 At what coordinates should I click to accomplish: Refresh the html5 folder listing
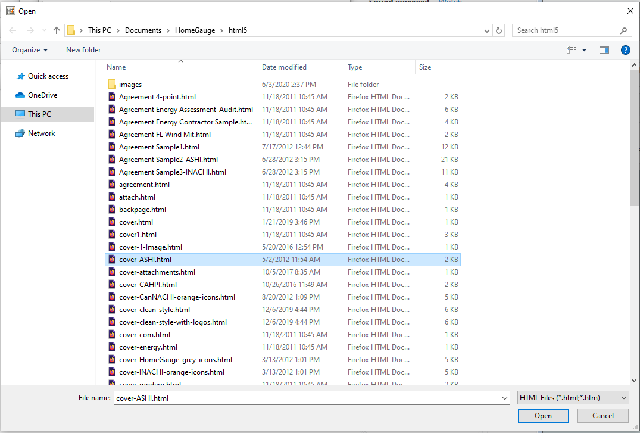499,30
